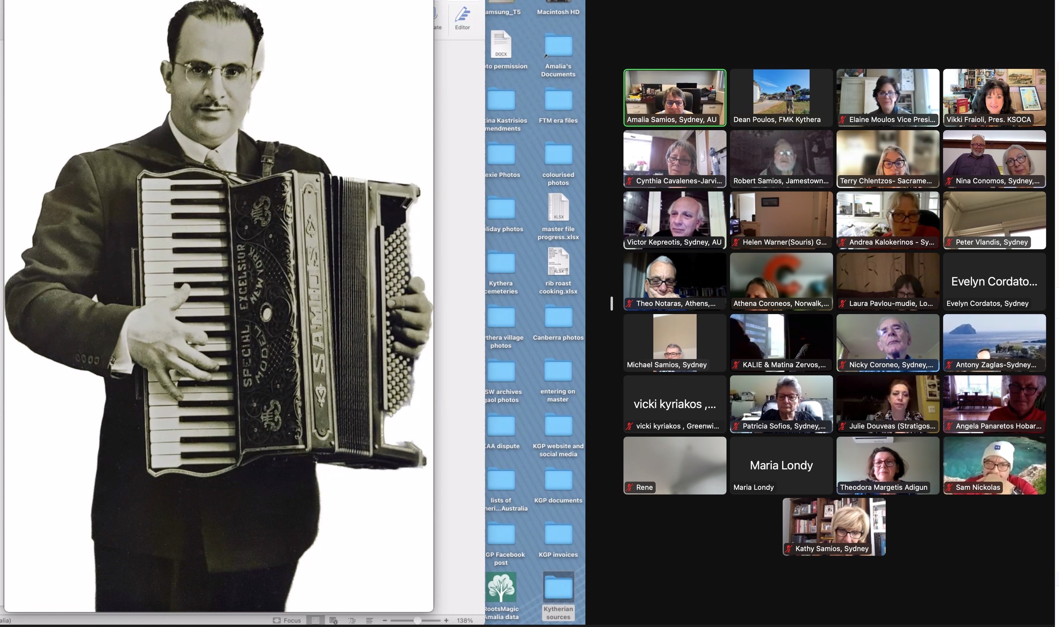Screen dimensions: 1059x627
Task: Switch to Print Layout view
Action: (x=315, y=620)
